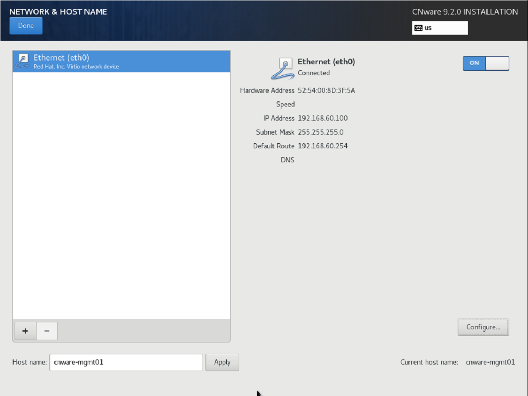Click Red Hat, Inc. Virtio network device subtitle
The height and width of the screenshot is (396, 528).
[76, 67]
